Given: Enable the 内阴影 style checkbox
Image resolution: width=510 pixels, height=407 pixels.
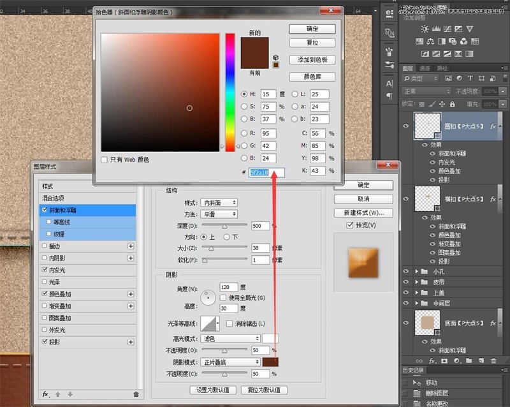Looking at the screenshot, I should (x=45, y=258).
